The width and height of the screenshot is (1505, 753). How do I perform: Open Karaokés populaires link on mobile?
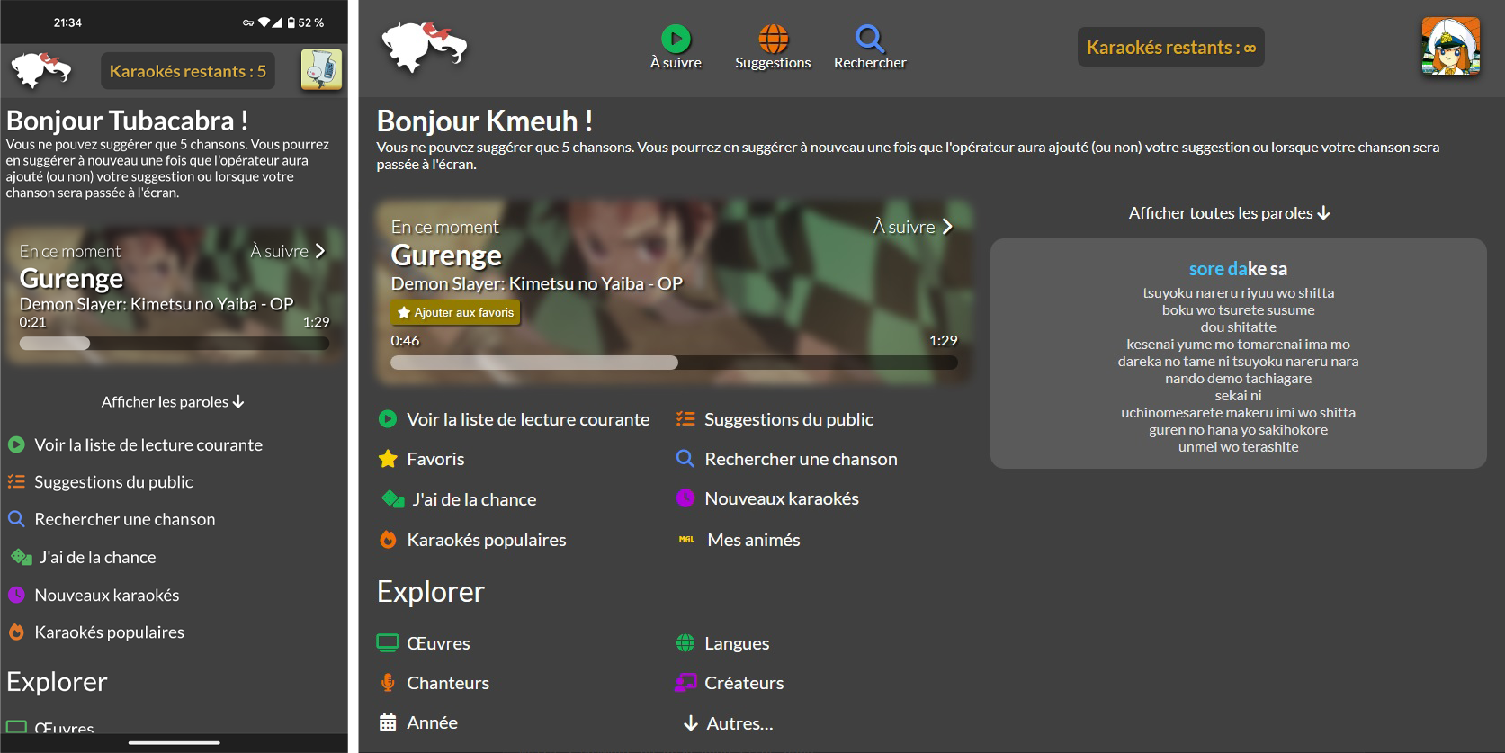click(x=96, y=632)
